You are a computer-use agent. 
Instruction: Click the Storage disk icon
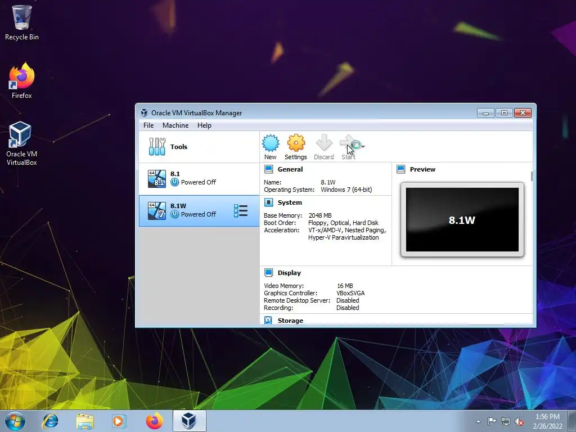click(x=268, y=320)
